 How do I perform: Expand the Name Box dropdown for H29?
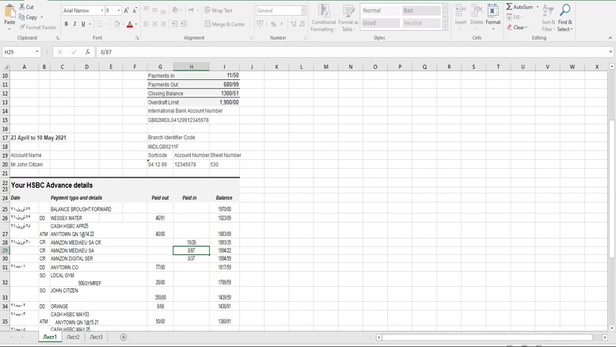[37, 52]
